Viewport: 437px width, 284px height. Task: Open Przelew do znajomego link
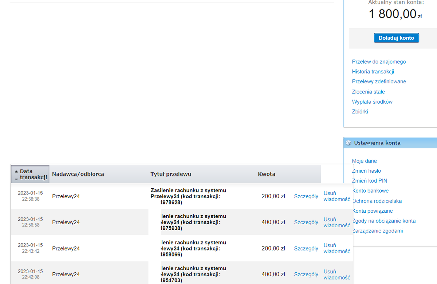tap(379, 62)
